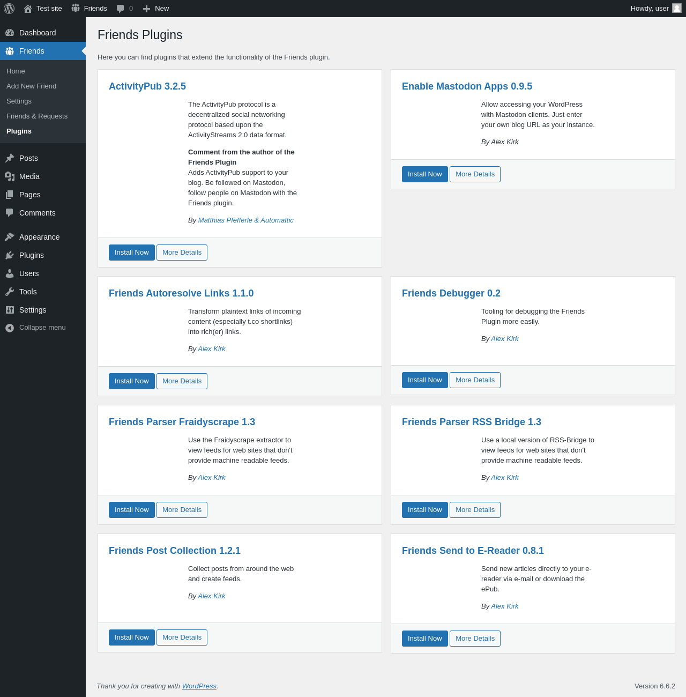Open the comments bubble icon in admin bar

121,9
